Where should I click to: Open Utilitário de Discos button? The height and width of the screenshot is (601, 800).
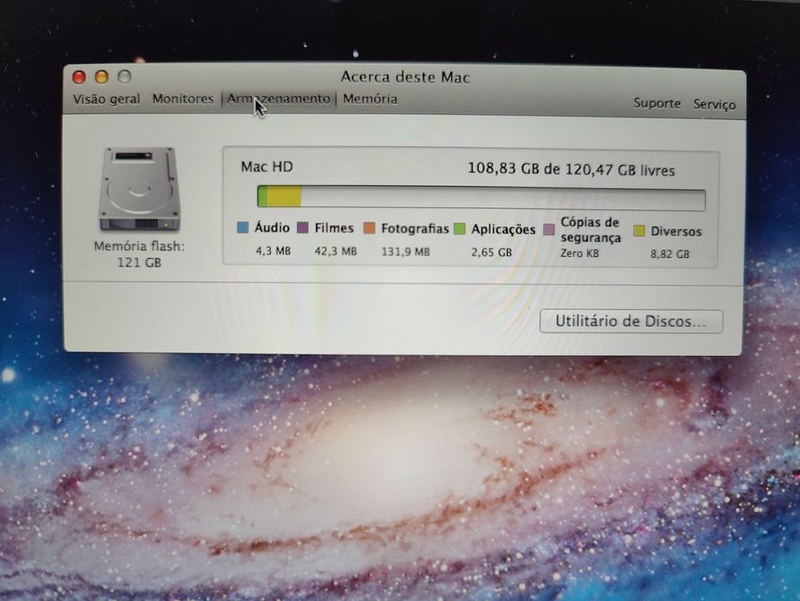[631, 322]
